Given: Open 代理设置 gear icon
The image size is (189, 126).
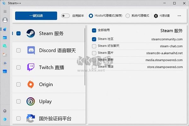Looking at the screenshot, I should [156, 16].
